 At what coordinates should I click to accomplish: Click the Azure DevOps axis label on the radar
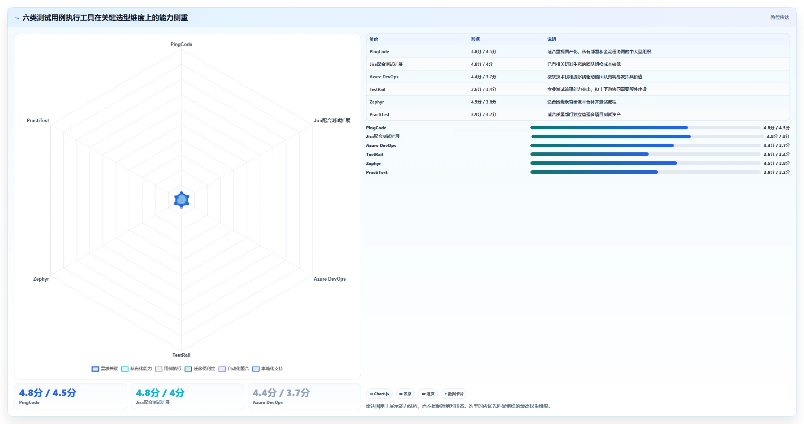pyautogui.click(x=330, y=279)
